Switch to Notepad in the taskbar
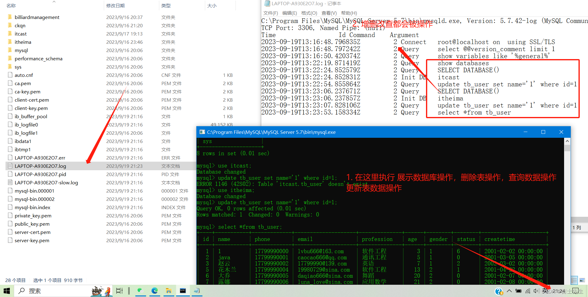588x297 pixels. tap(197, 291)
